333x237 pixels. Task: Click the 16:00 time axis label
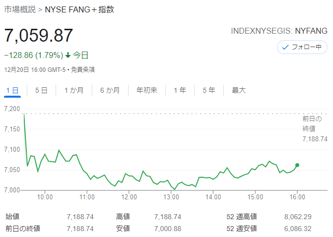(297, 197)
